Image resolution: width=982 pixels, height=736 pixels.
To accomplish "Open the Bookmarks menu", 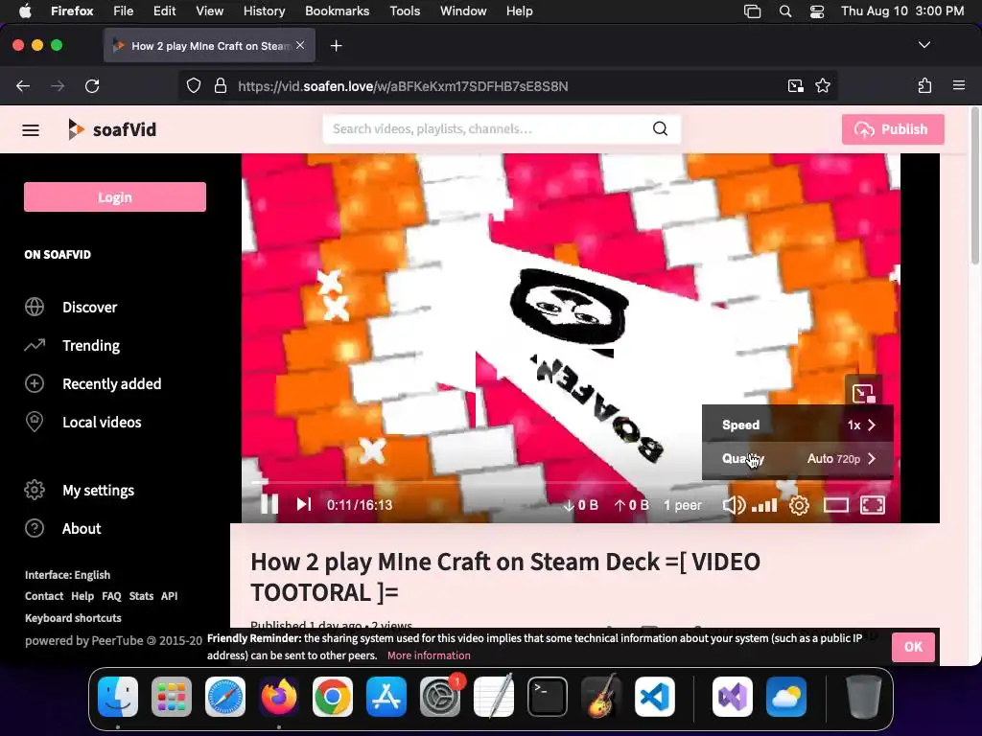I will (x=337, y=11).
